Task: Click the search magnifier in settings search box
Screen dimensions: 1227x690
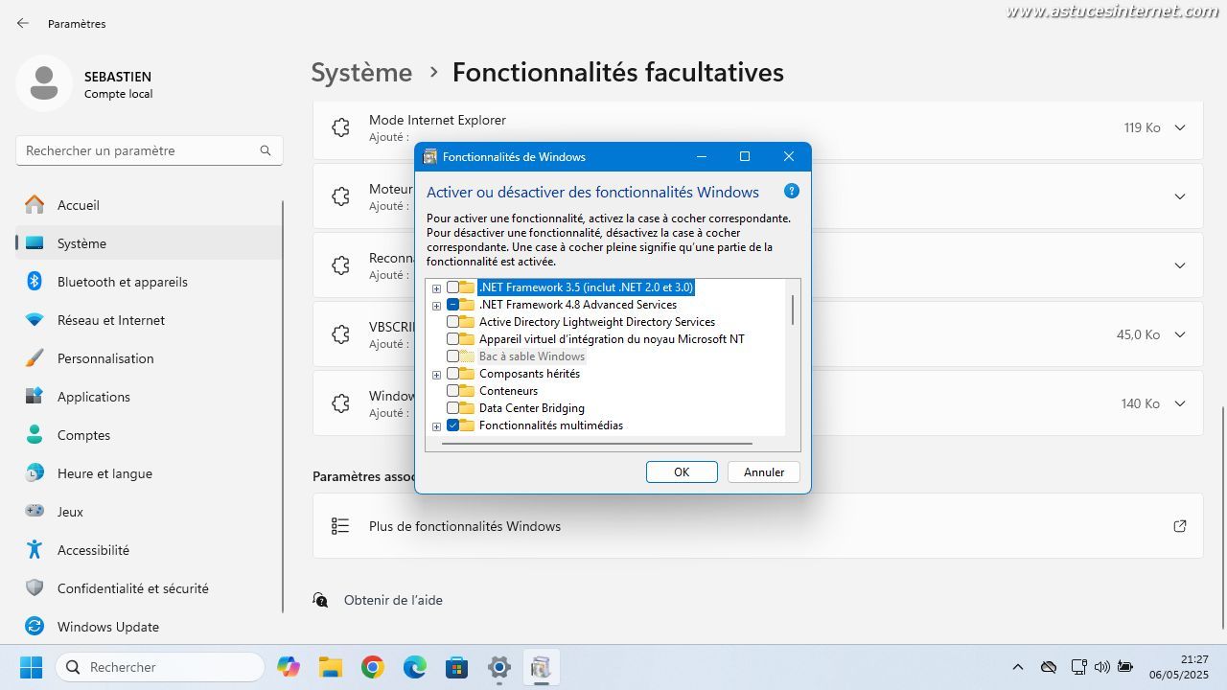Action: pyautogui.click(x=266, y=150)
